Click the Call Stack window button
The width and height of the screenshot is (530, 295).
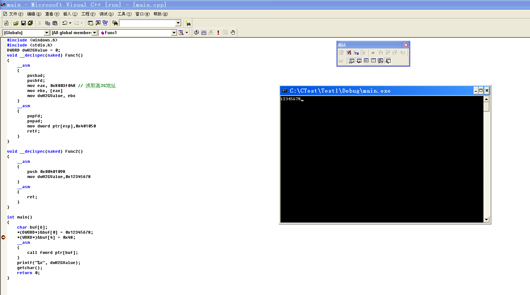coord(381,61)
